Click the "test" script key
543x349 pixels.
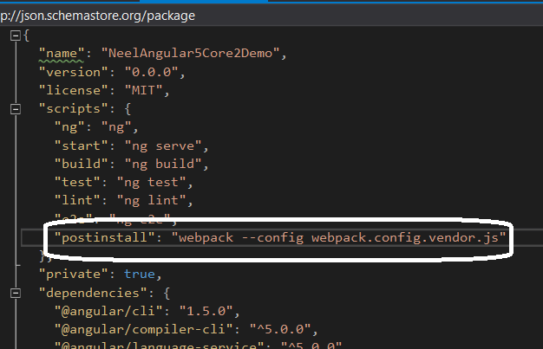[77, 182]
